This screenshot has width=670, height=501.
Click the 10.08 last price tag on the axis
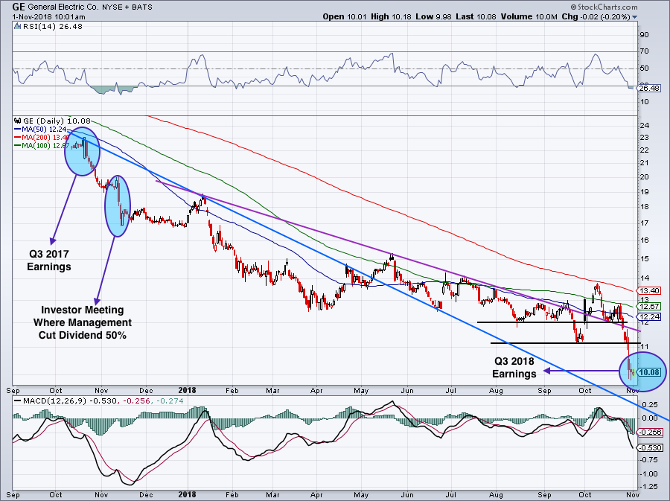pos(649,372)
